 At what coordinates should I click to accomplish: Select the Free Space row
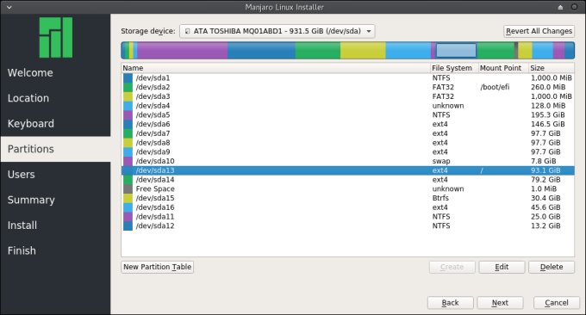click(348, 188)
